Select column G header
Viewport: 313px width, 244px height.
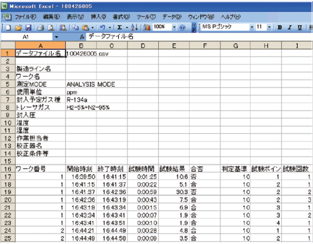coord(236,46)
